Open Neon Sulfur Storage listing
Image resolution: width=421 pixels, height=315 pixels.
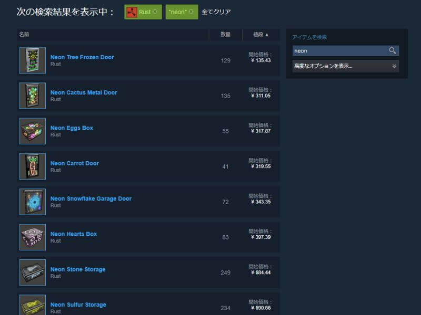(78, 304)
